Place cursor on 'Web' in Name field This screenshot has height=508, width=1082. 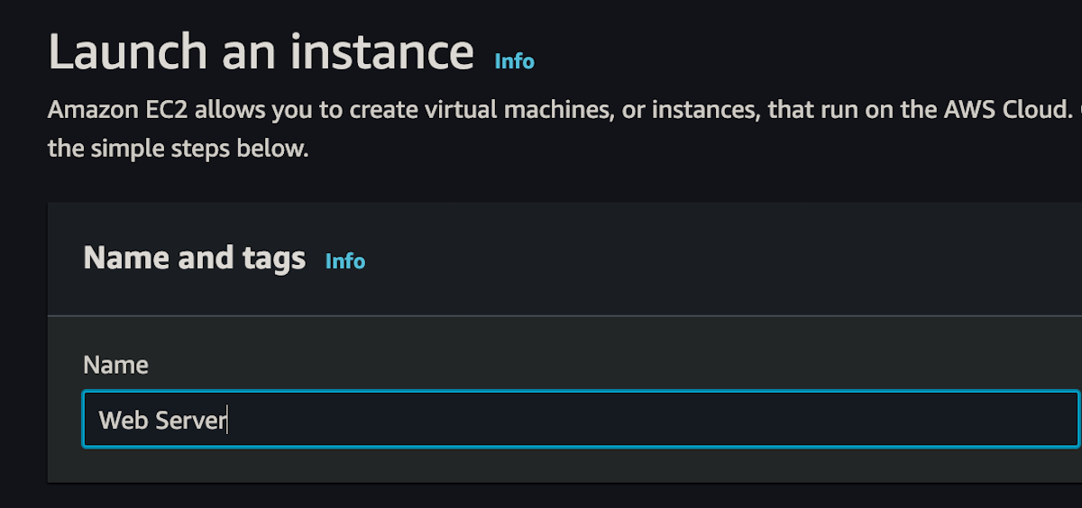click(123, 420)
